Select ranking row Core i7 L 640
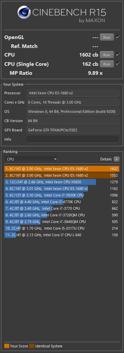This screenshot has width=124, height=353. (62, 235)
